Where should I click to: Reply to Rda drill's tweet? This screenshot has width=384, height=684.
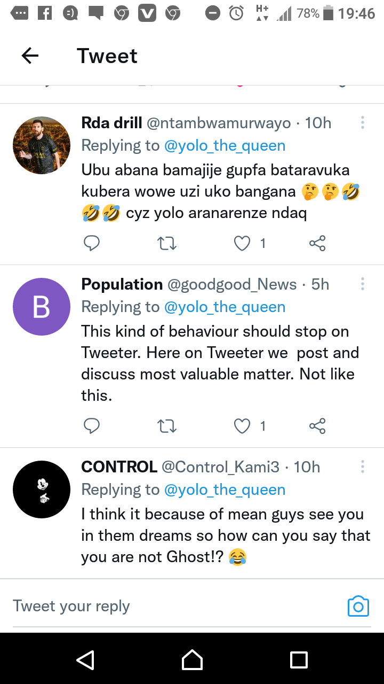coord(92,244)
